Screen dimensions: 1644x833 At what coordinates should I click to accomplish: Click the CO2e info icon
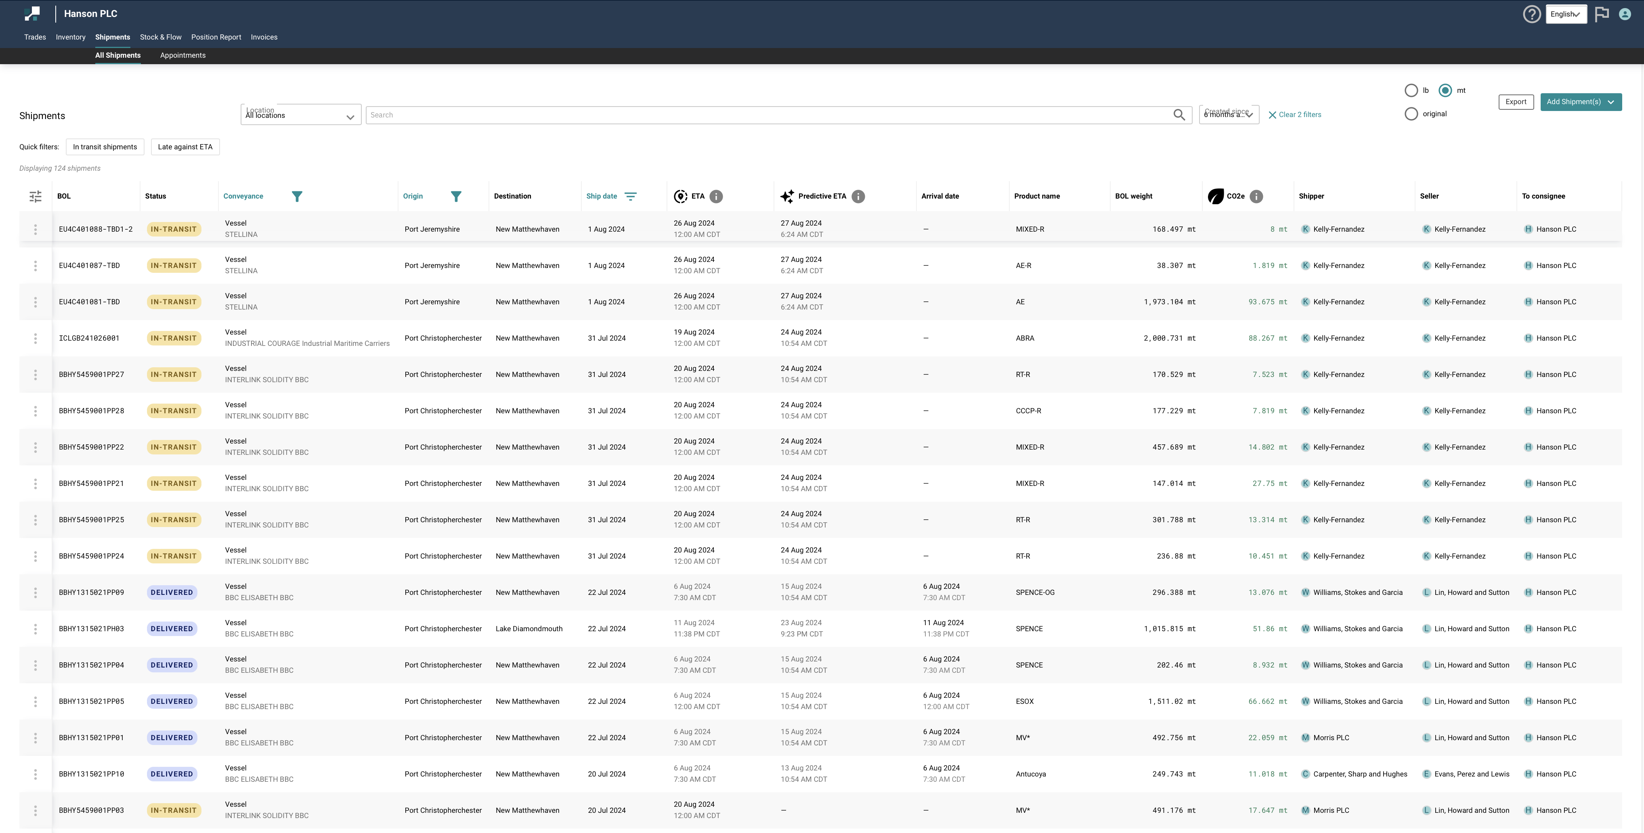click(x=1256, y=197)
